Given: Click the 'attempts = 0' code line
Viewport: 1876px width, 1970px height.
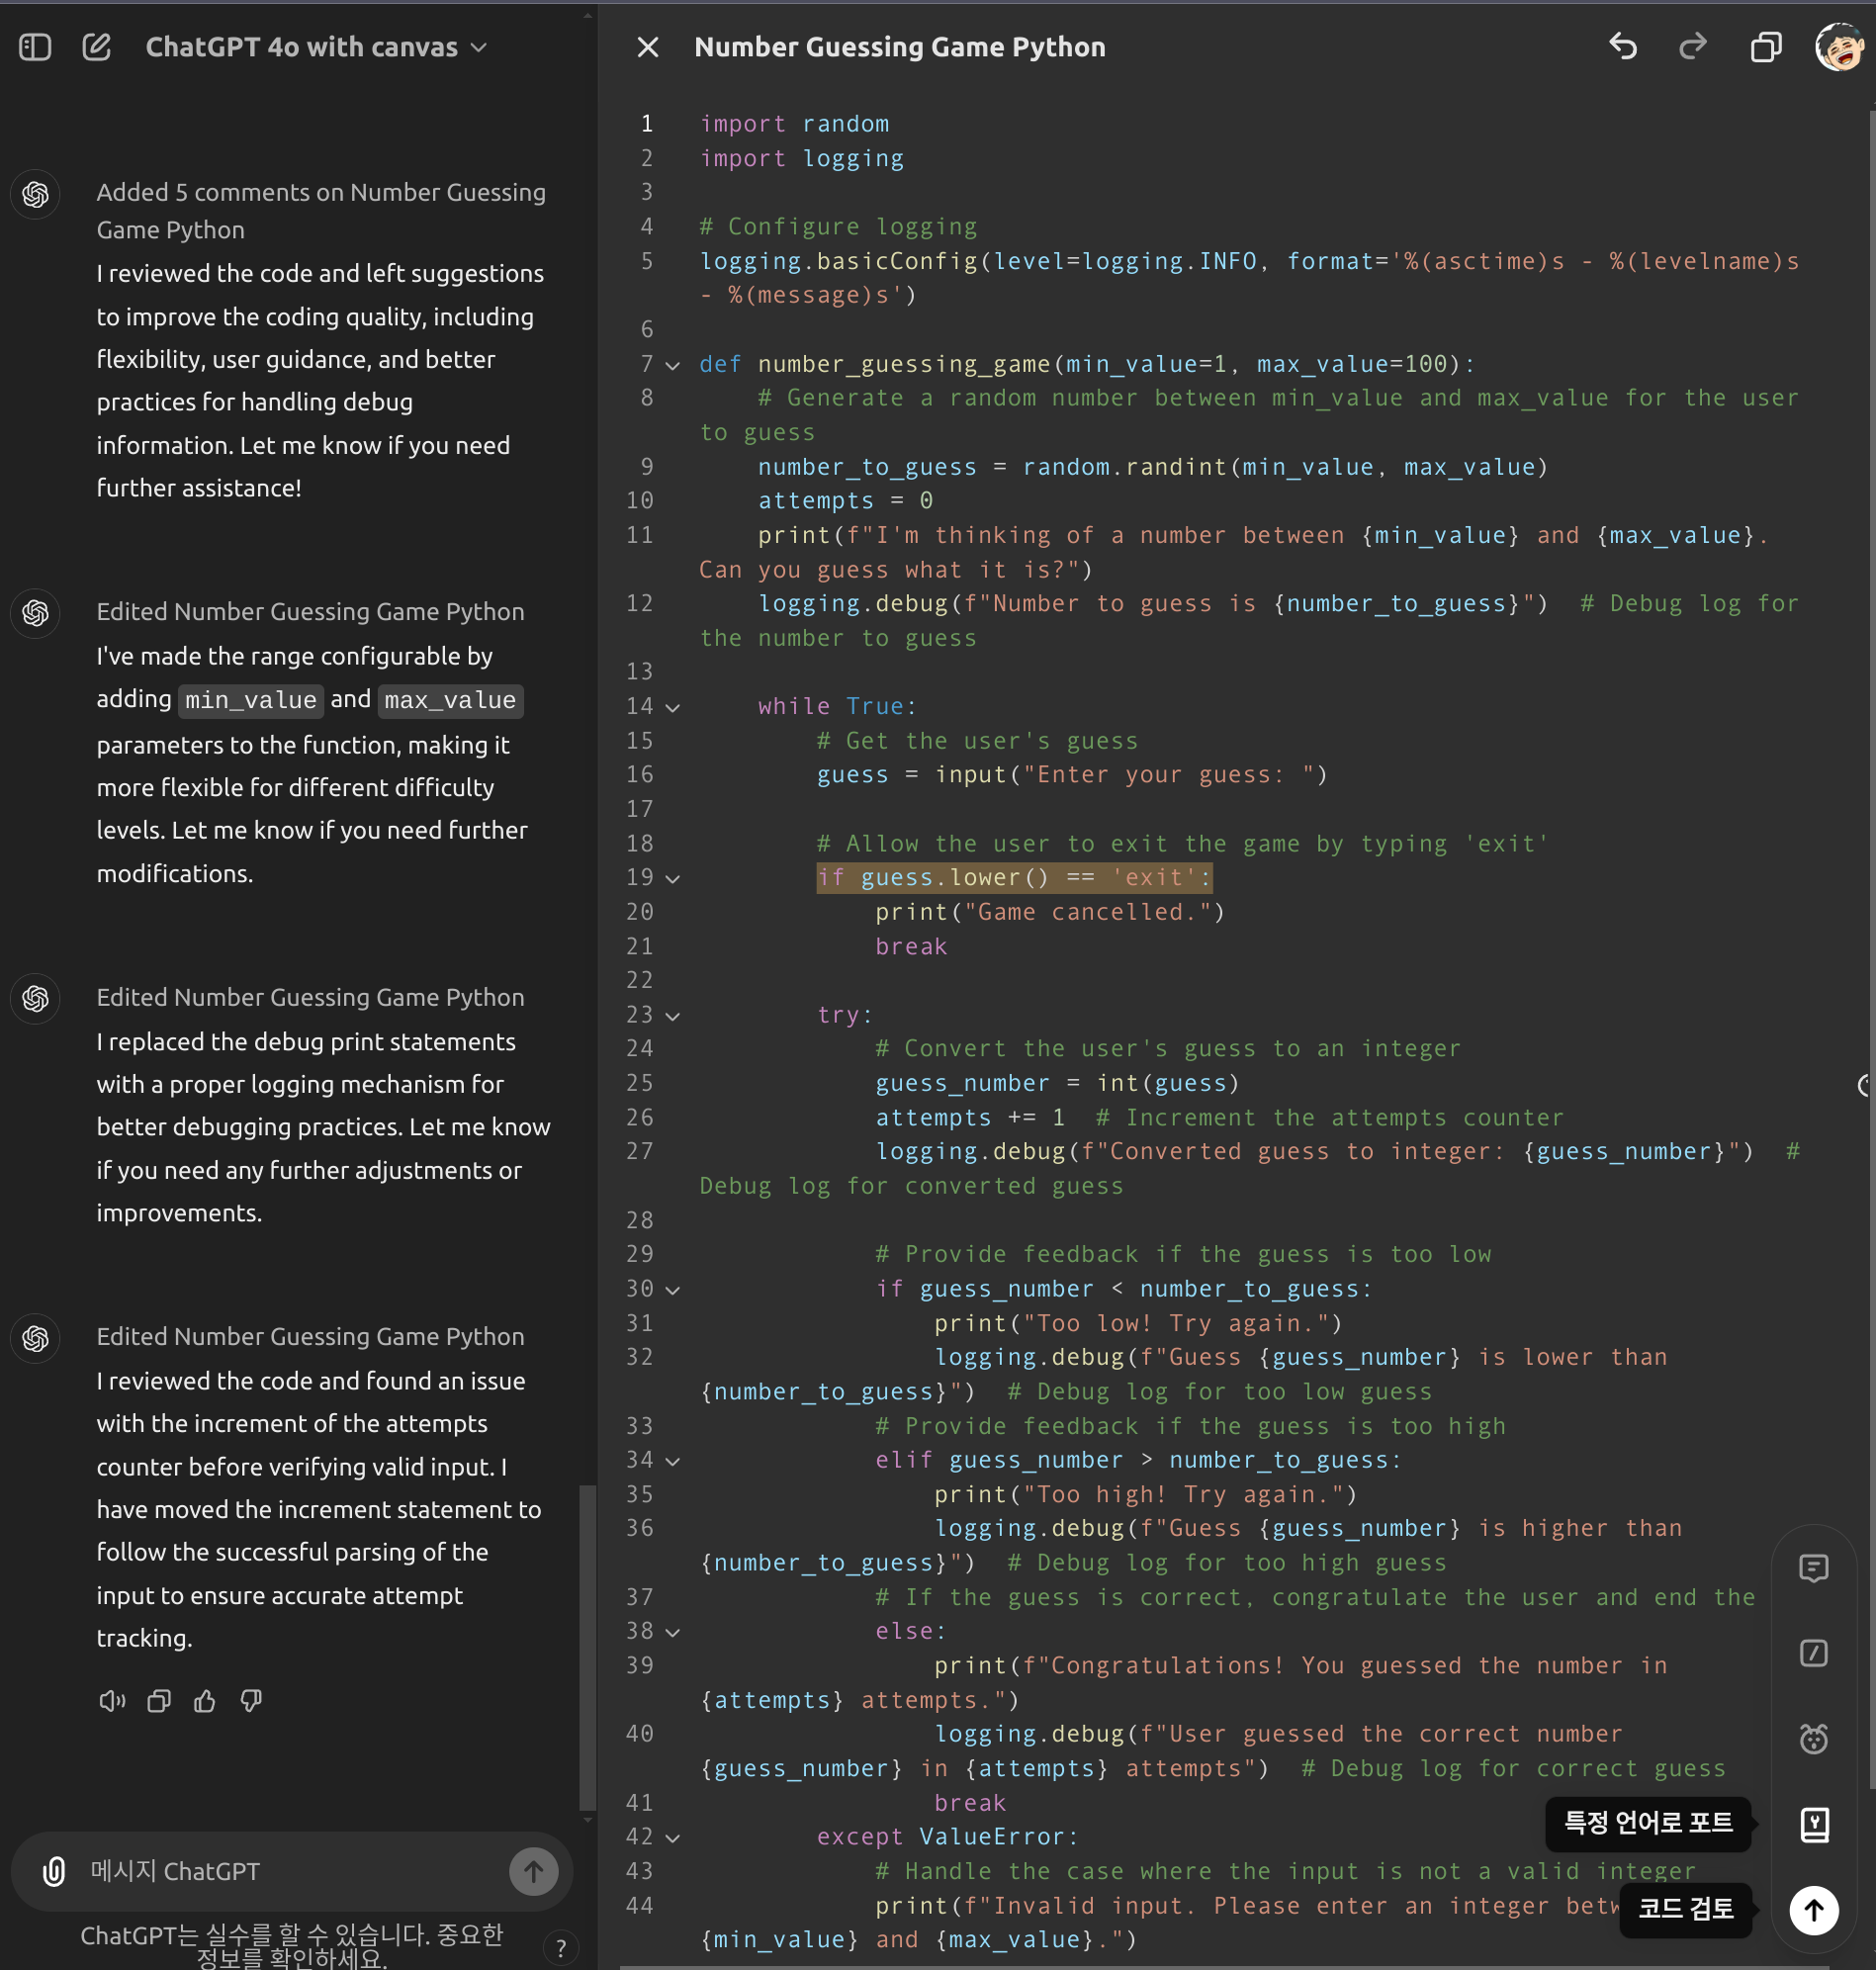Looking at the screenshot, I should tap(845, 500).
